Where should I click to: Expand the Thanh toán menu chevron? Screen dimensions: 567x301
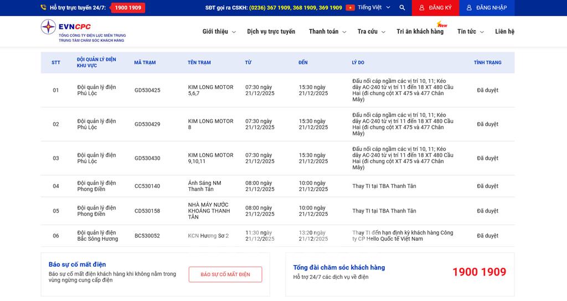pos(344,32)
